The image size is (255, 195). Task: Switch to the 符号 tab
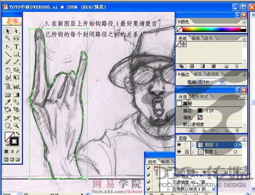(x=208, y=39)
